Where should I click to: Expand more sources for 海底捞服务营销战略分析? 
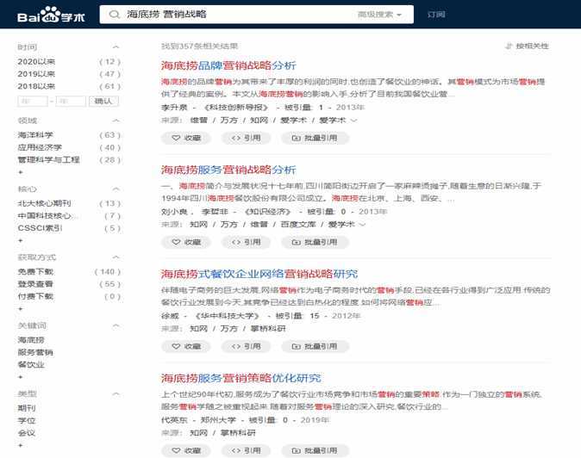[x=362, y=224]
